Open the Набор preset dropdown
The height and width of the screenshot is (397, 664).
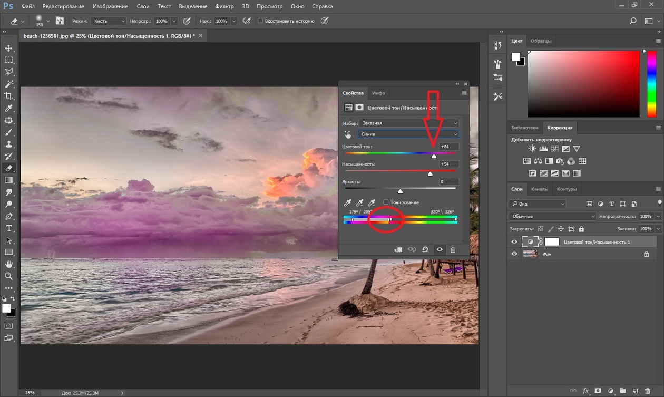pos(409,123)
